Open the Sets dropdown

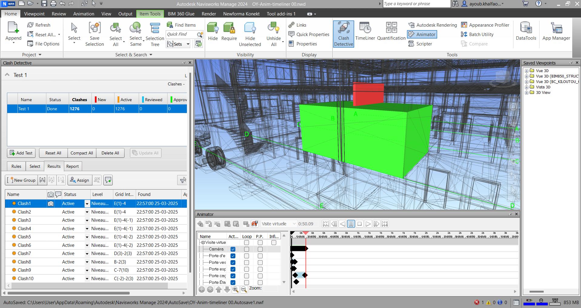click(188, 44)
